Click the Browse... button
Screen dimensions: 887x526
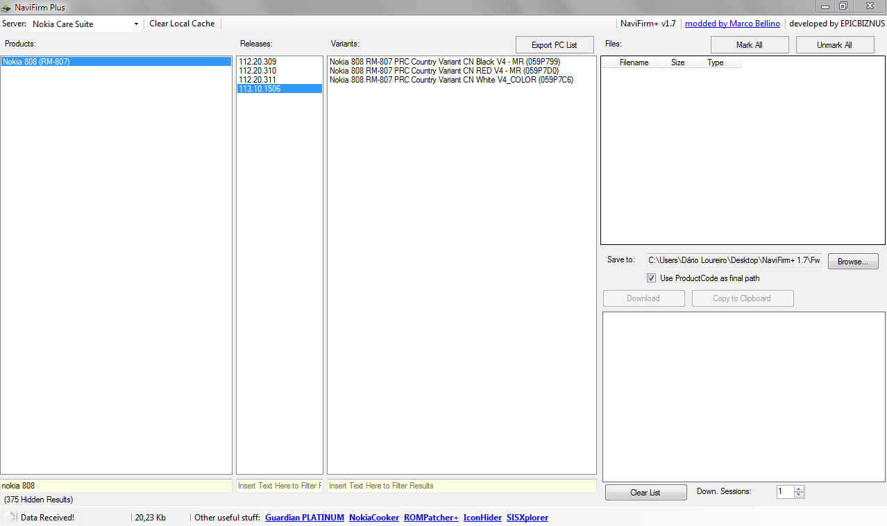point(853,262)
